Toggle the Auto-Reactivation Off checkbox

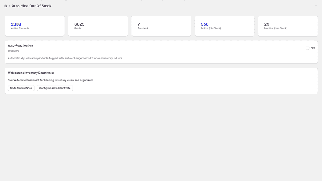click(x=308, y=48)
